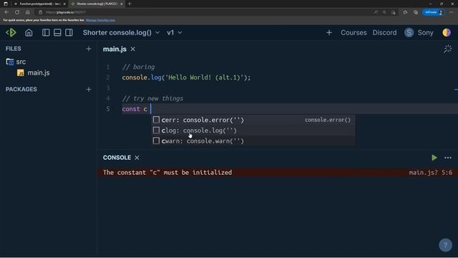Click the S user avatar
Viewport: 458px width, 258px height.
coord(409,32)
